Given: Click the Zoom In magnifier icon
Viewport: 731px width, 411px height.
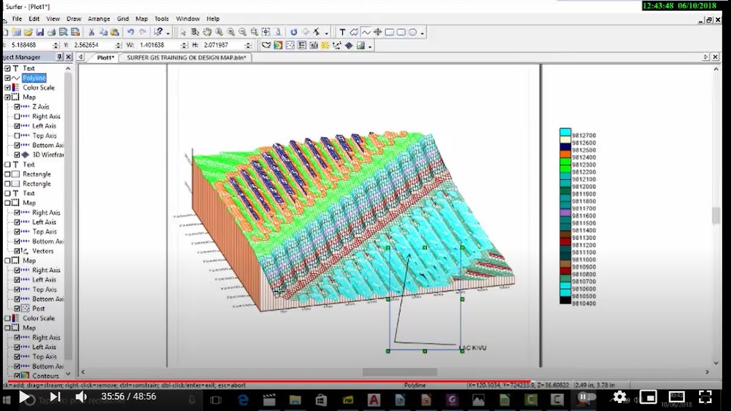Looking at the screenshot, I should pos(231,33).
